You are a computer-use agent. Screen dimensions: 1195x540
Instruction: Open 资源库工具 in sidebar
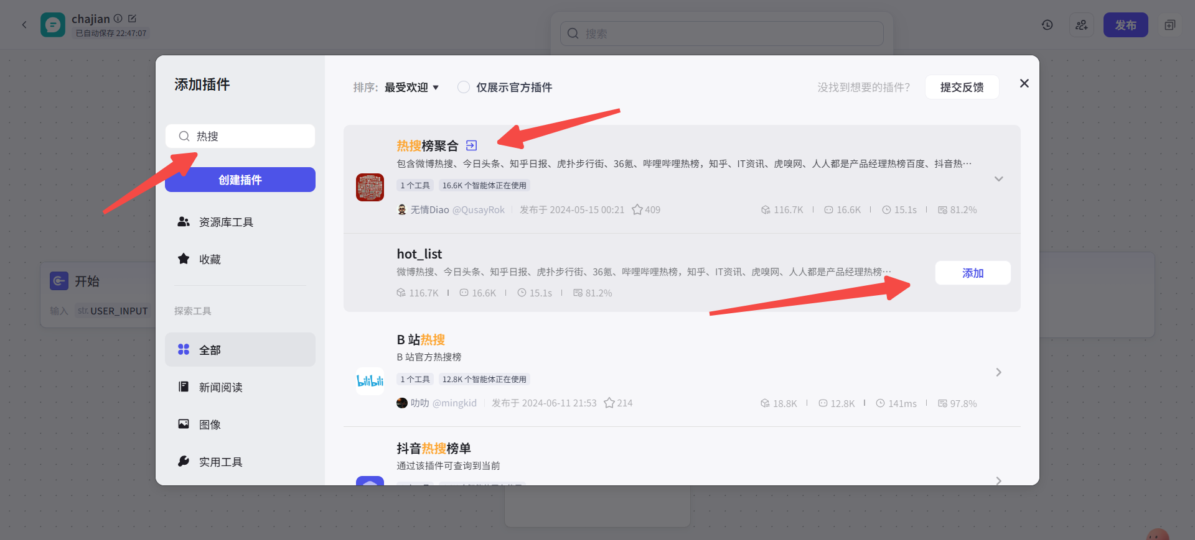point(240,222)
